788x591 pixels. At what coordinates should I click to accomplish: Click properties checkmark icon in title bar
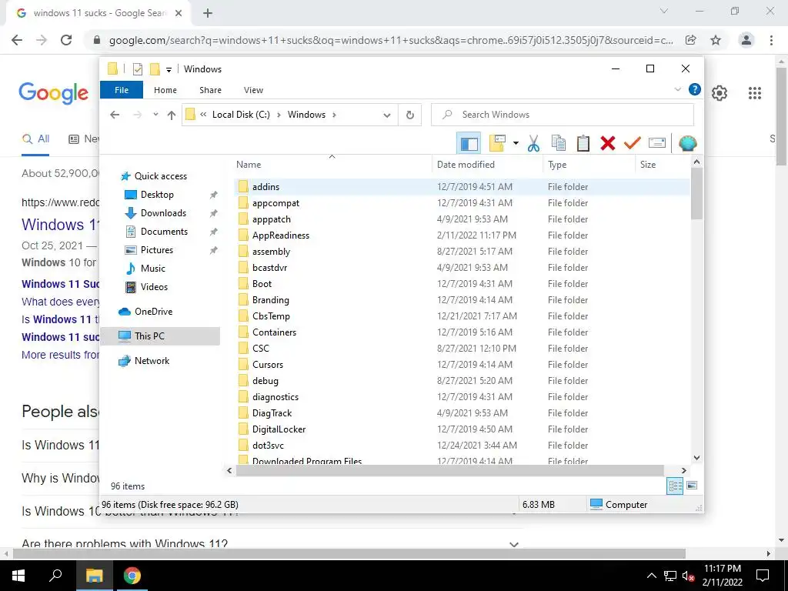pos(137,68)
